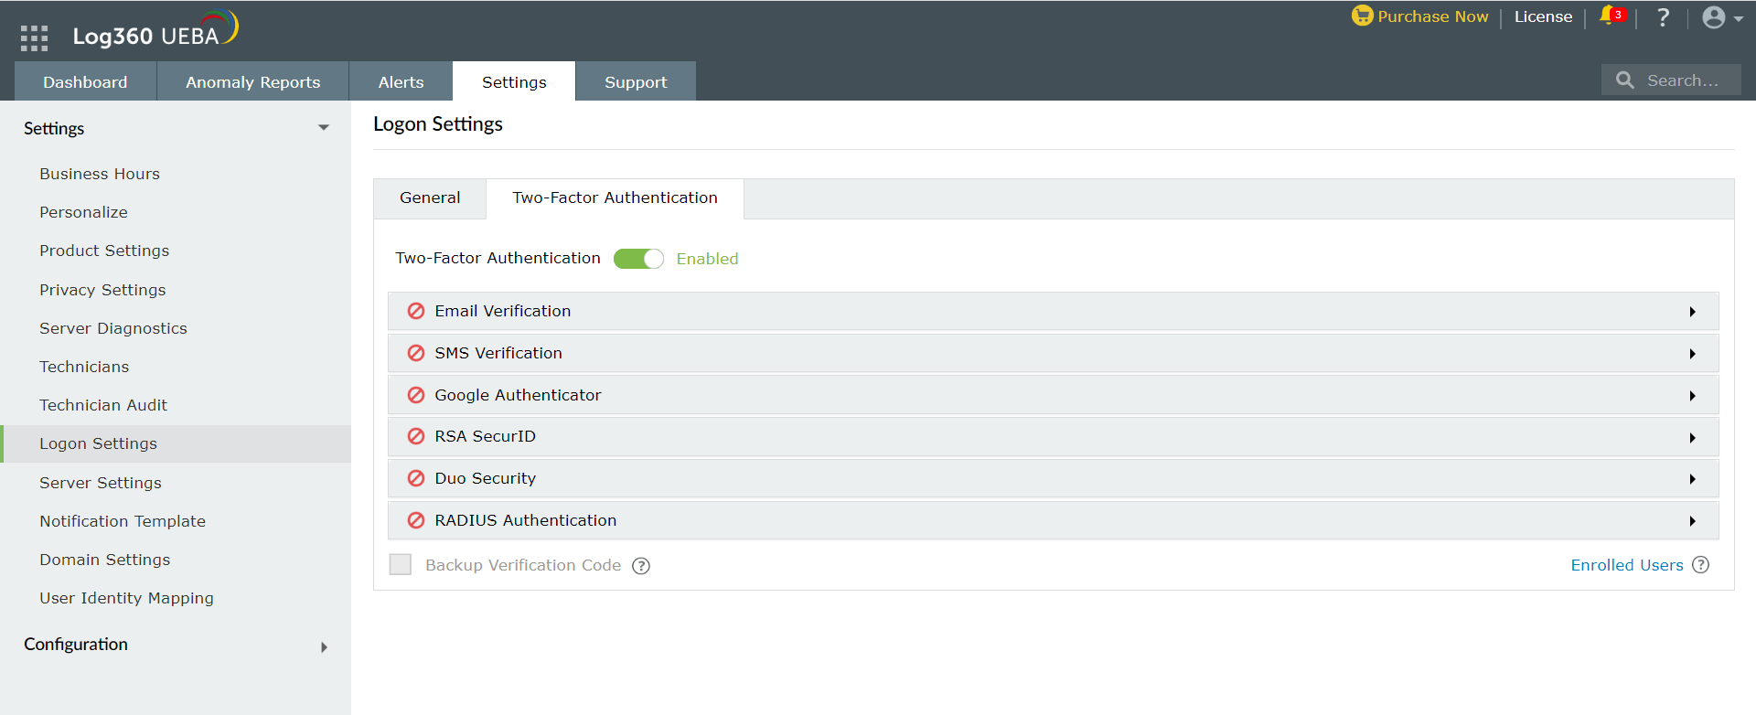Expand the Duo Security section arrow
Image resolution: width=1756 pixels, height=715 pixels.
tap(1692, 479)
